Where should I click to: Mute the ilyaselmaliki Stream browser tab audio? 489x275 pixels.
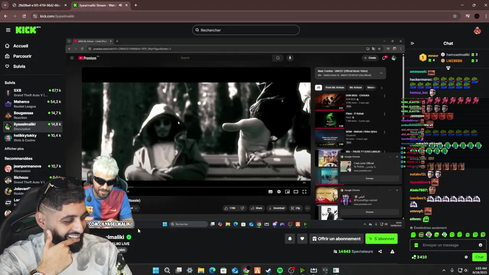point(121,5)
